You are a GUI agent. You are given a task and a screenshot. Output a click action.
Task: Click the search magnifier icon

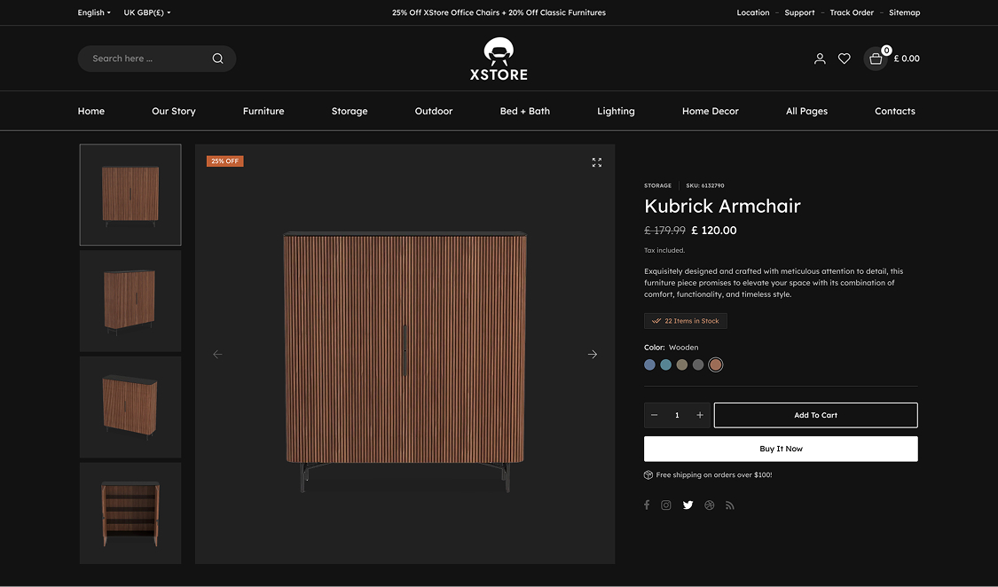click(217, 59)
